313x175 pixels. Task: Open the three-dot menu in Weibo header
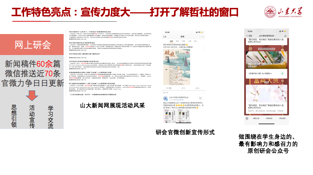[203, 36]
